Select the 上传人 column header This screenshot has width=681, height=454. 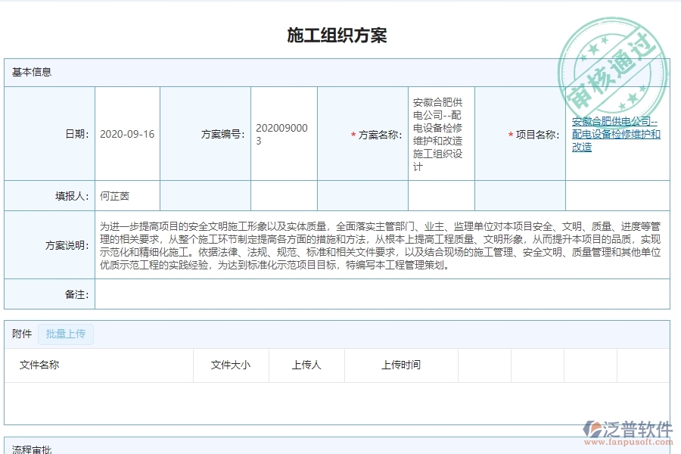(x=305, y=365)
